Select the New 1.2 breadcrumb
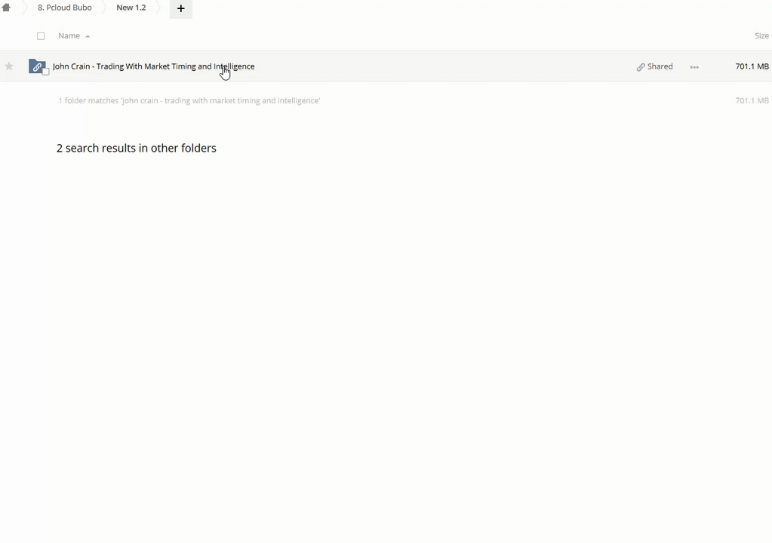Screen dimensions: 772x543 pos(131,8)
